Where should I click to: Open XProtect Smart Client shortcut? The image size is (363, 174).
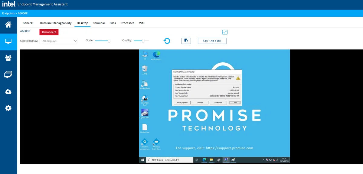[x=156, y=145]
